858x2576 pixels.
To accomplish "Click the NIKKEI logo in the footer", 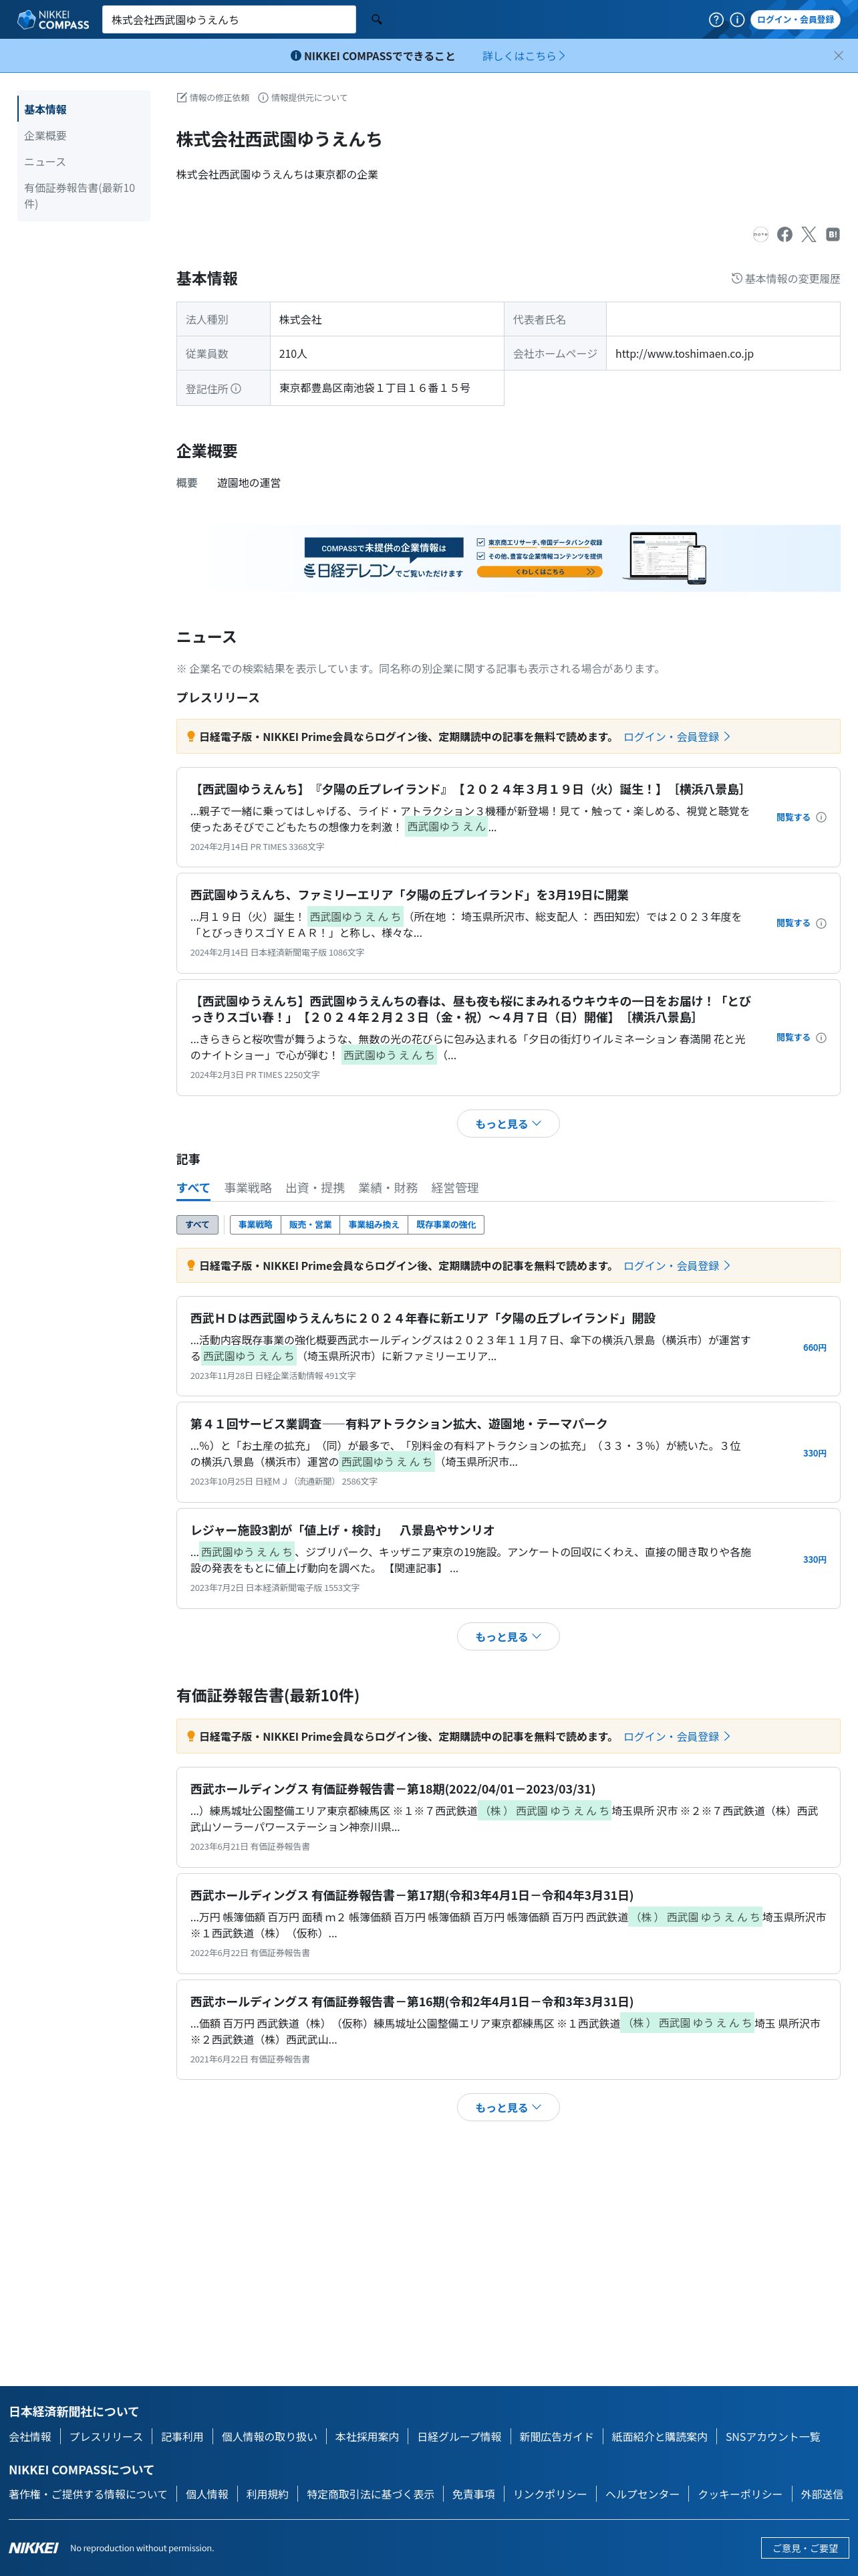I will 34,2547.
